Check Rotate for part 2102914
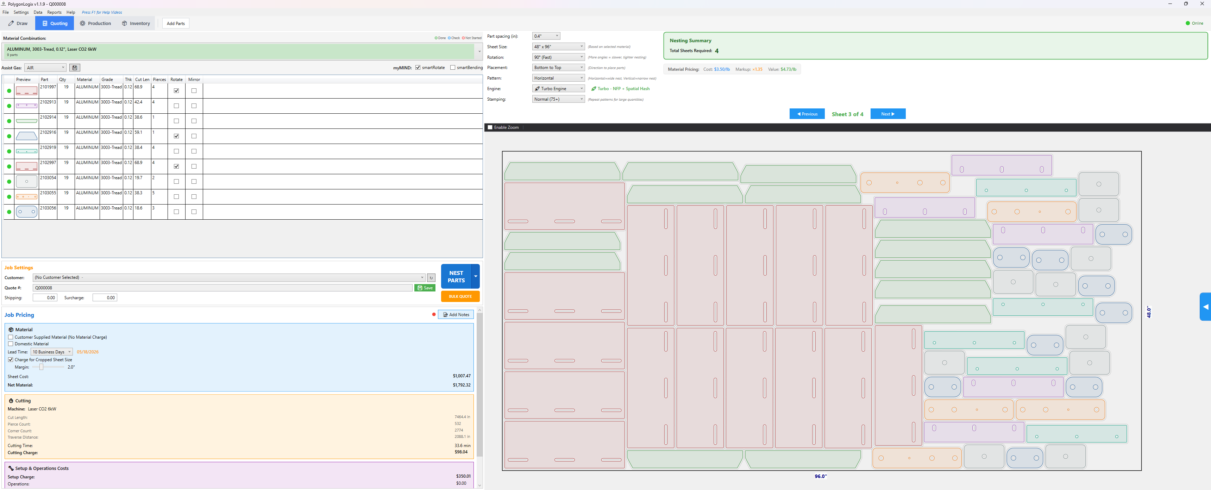This screenshot has height=490, width=1211. tap(176, 121)
